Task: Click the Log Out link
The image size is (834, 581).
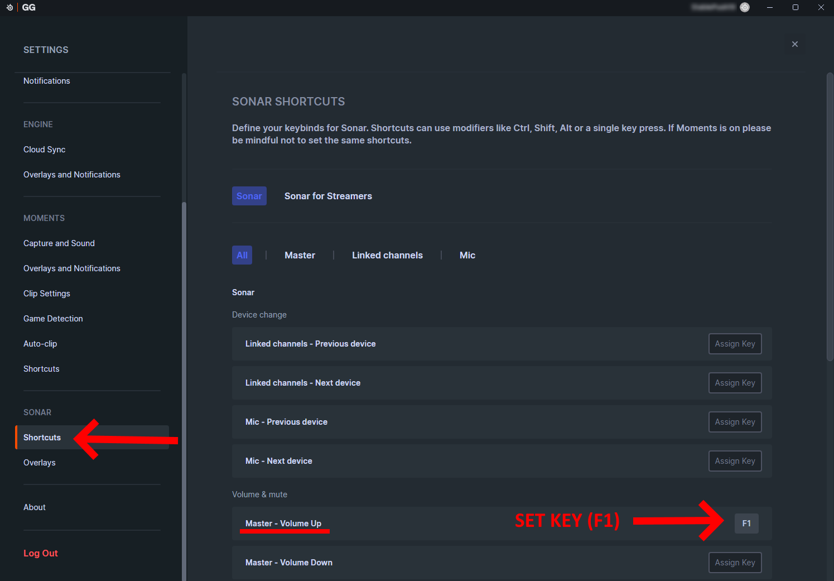Action: coord(41,553)
